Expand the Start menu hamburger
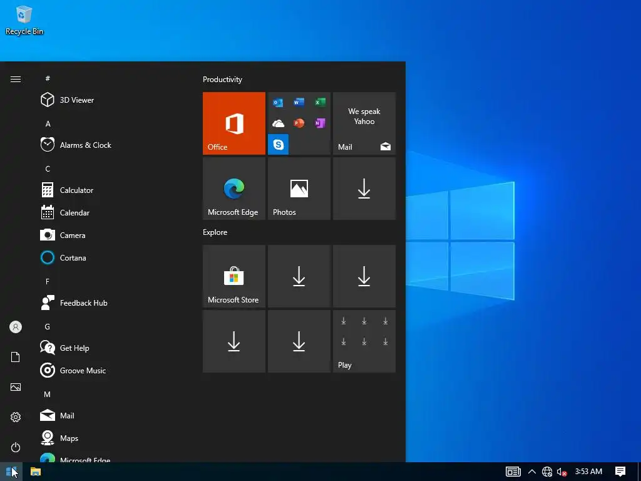This screenshot has height=481, width=641. (x=16, y=79)
